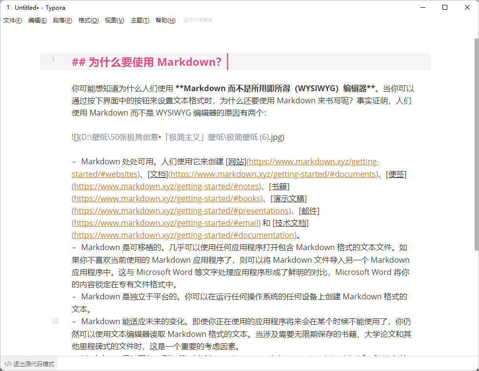Screen dimensions: 479x371
Task: Click the Typora app icon in title bar
Action: coord(8,7)
